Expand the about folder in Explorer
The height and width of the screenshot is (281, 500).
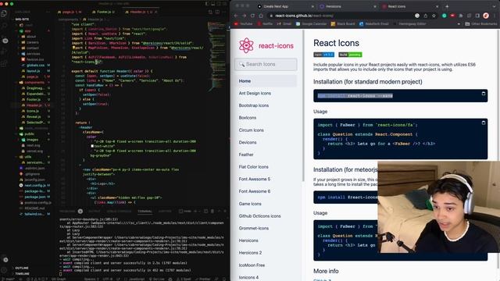click(31, 37)
